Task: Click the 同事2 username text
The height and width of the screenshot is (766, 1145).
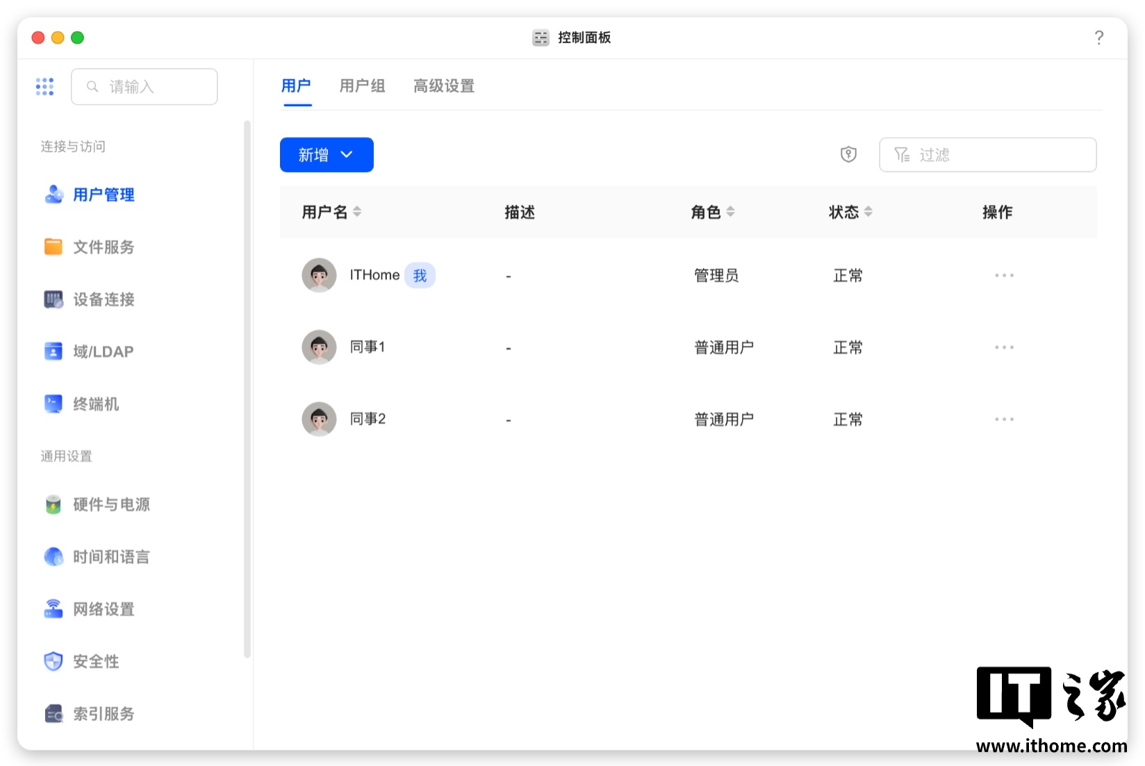Action: [x=368, y=419]
